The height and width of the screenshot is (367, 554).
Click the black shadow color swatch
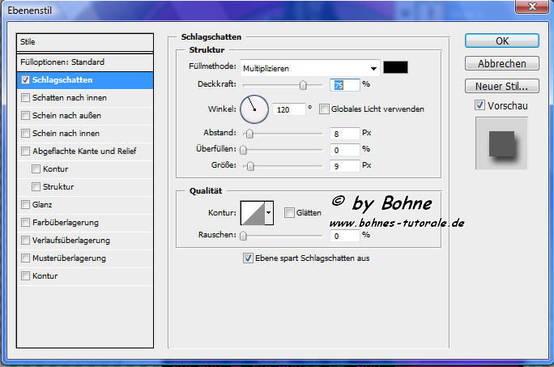396,68
